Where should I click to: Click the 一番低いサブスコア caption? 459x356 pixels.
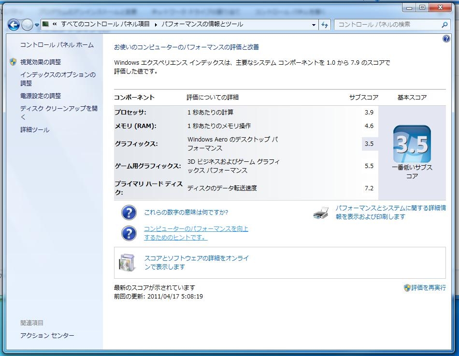tap(412, 172)
